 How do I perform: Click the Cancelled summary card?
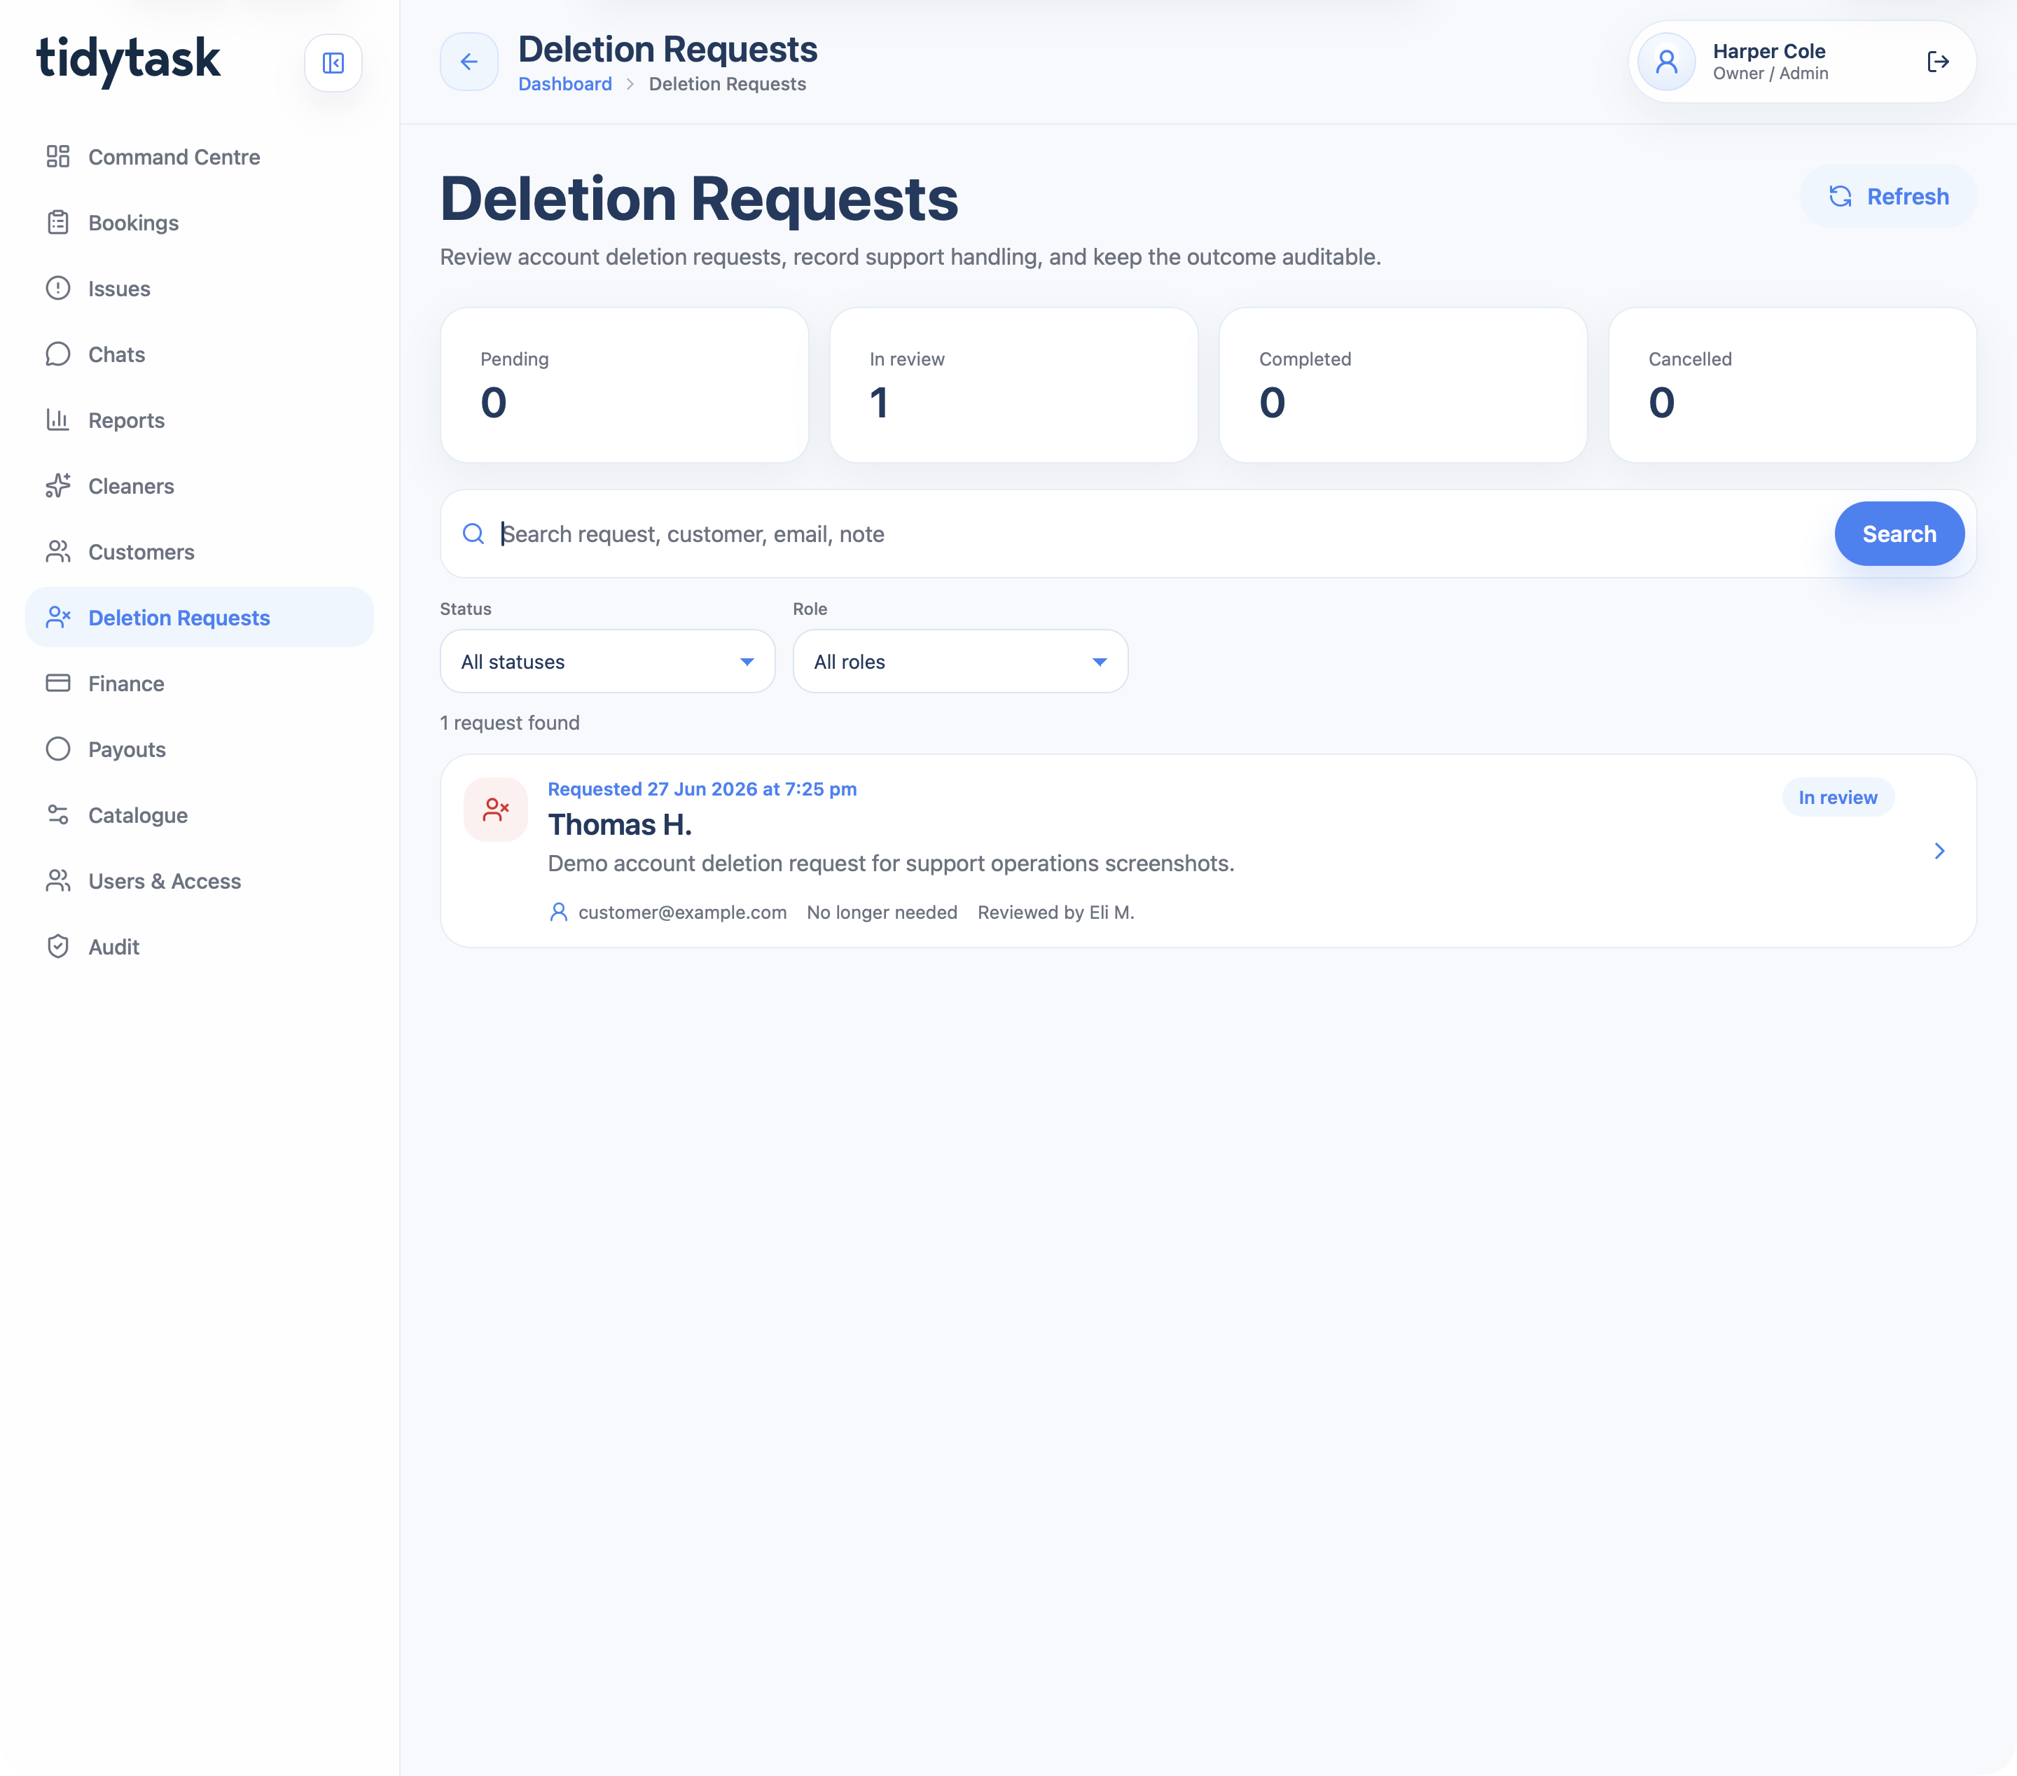[x=1792, y=384]
